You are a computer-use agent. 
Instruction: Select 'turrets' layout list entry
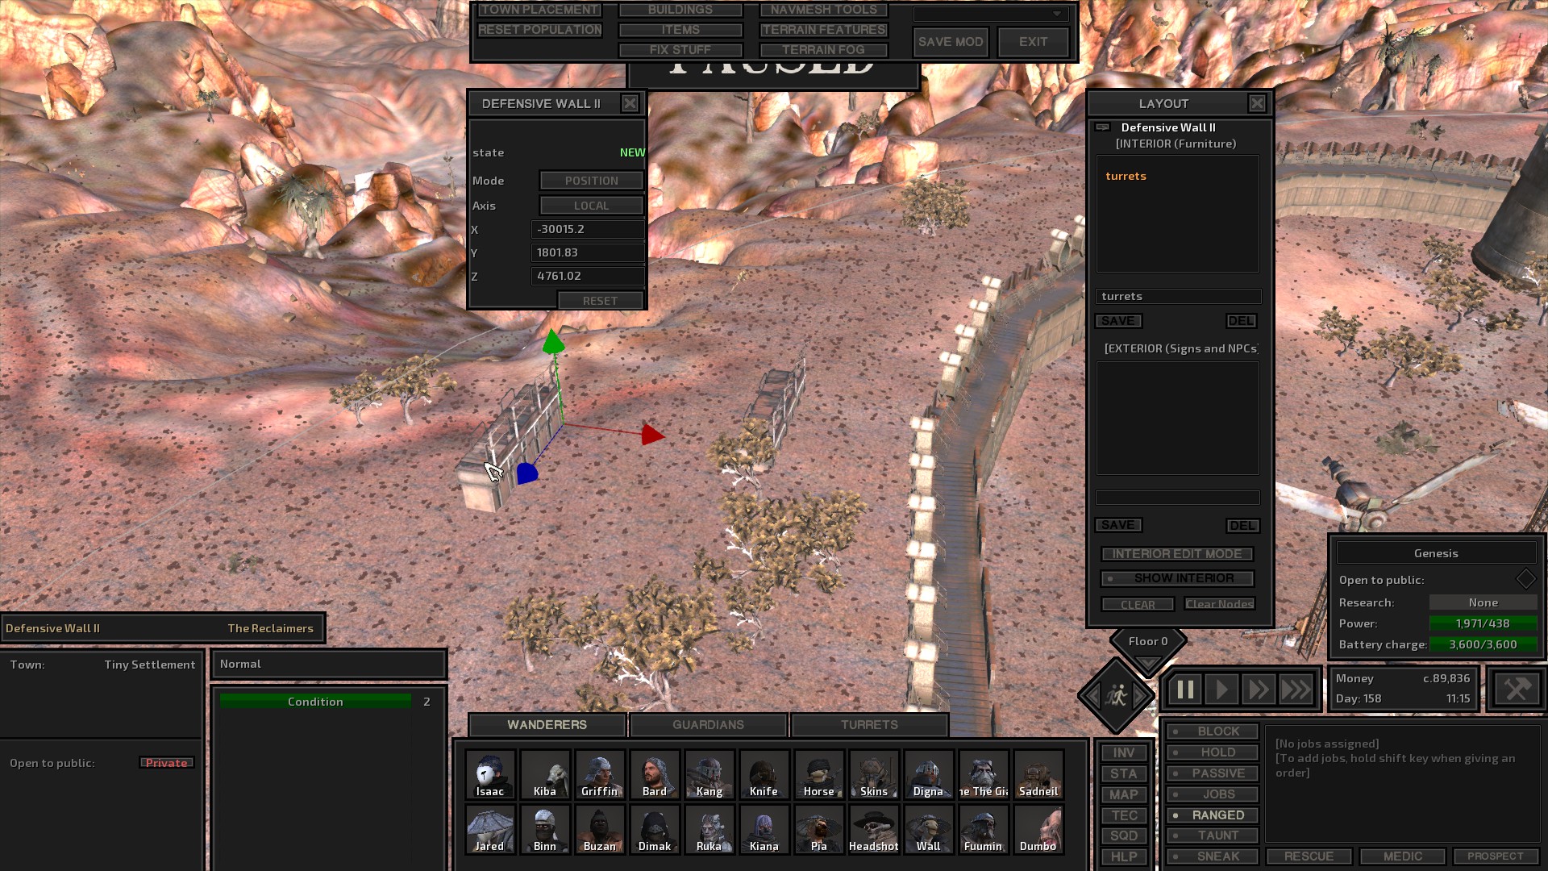(1126, 176)
